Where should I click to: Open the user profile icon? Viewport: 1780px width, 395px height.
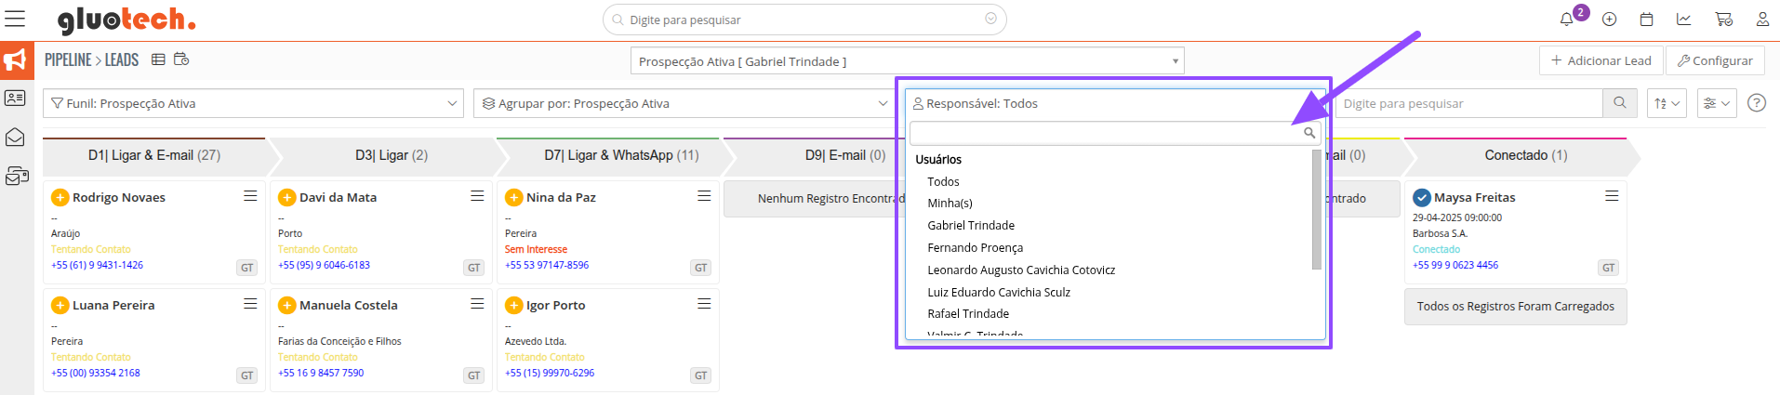pos(1762,20)
